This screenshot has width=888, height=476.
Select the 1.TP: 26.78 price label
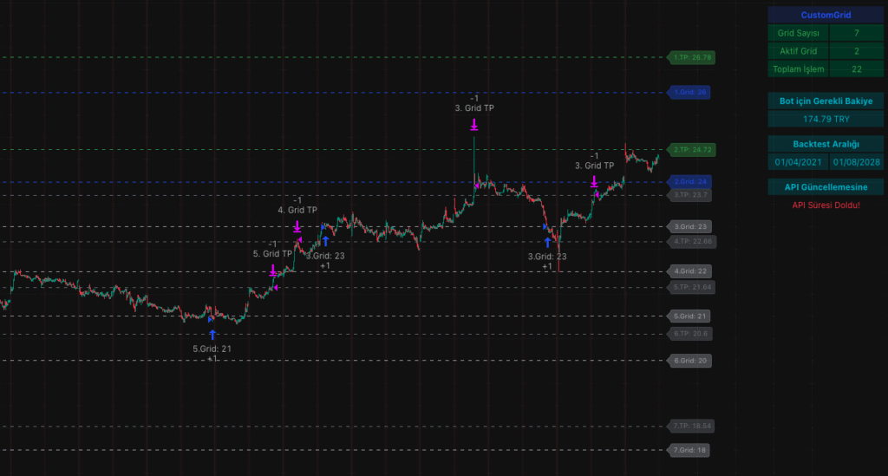coord(691,58)
